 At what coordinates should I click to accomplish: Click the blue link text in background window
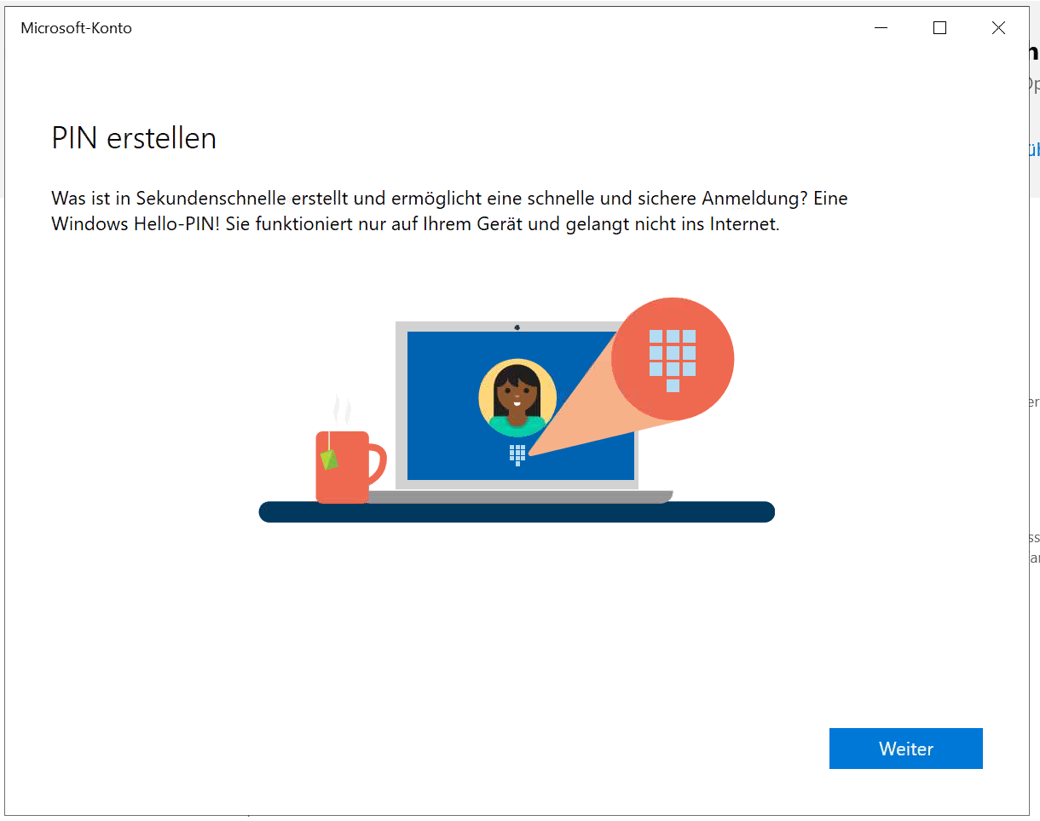tap(1032, 150)
